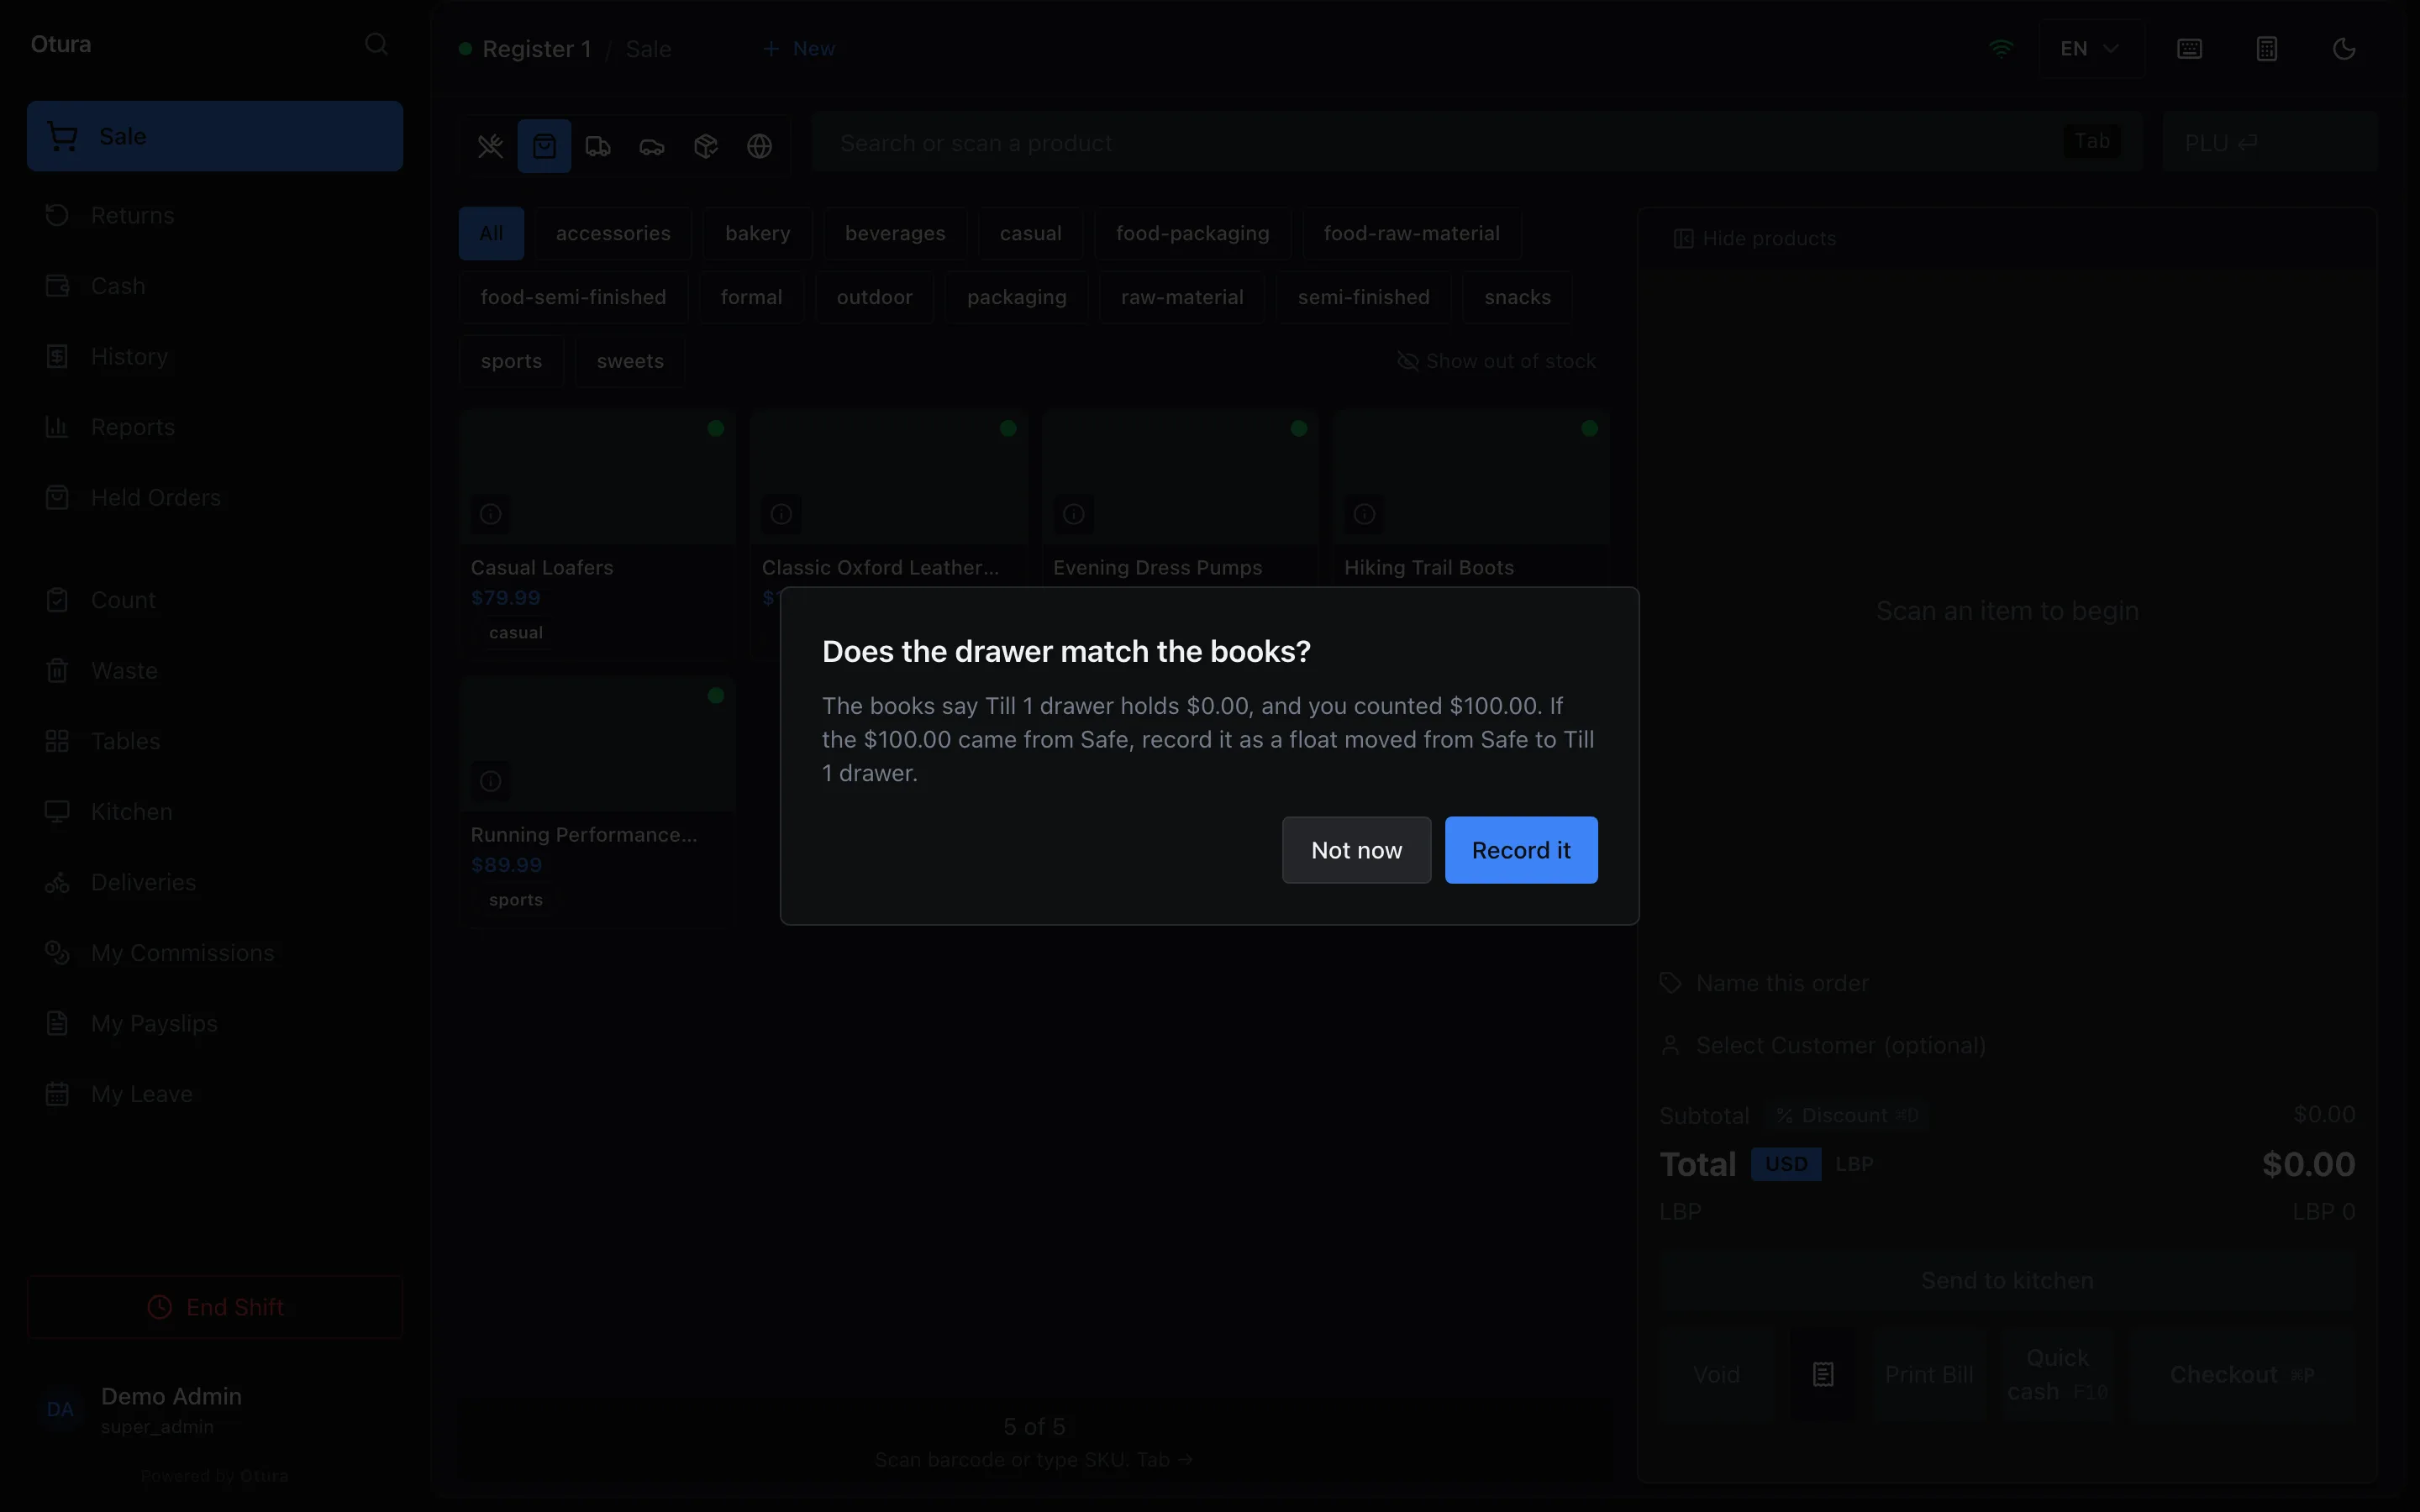Select the takeaway bag order type icon
The image size is (2420, 1512).
click(x=544, y=146)
